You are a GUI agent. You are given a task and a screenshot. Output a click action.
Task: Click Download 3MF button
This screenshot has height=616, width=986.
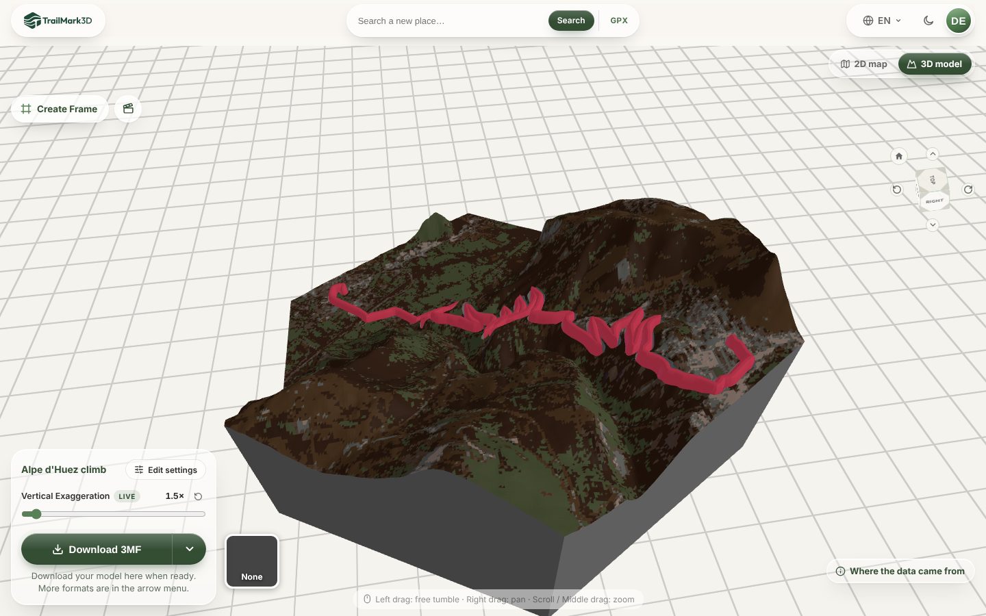[x=97, y=549]
